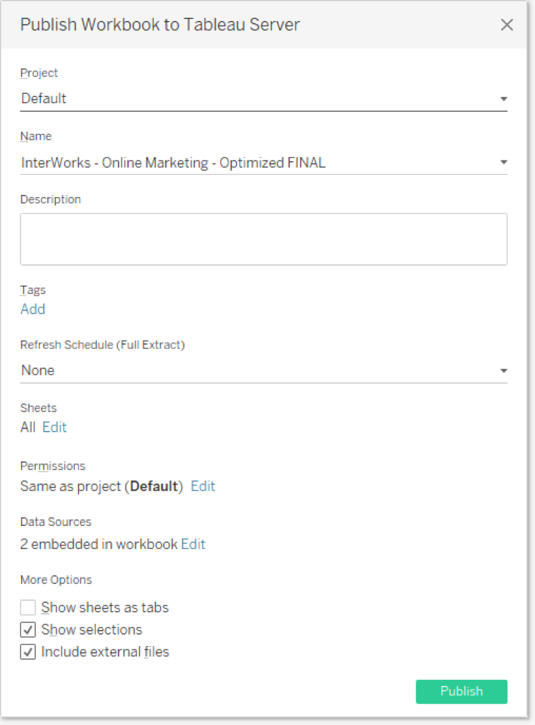Add a tag to the workbook
The width and height of the screenshot is (535, 725).
32,309
